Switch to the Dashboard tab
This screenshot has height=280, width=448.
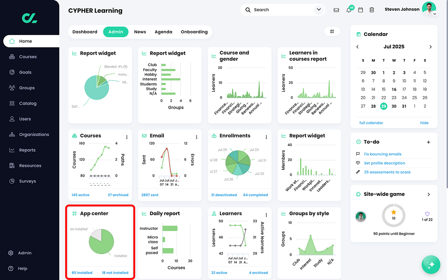85,32
